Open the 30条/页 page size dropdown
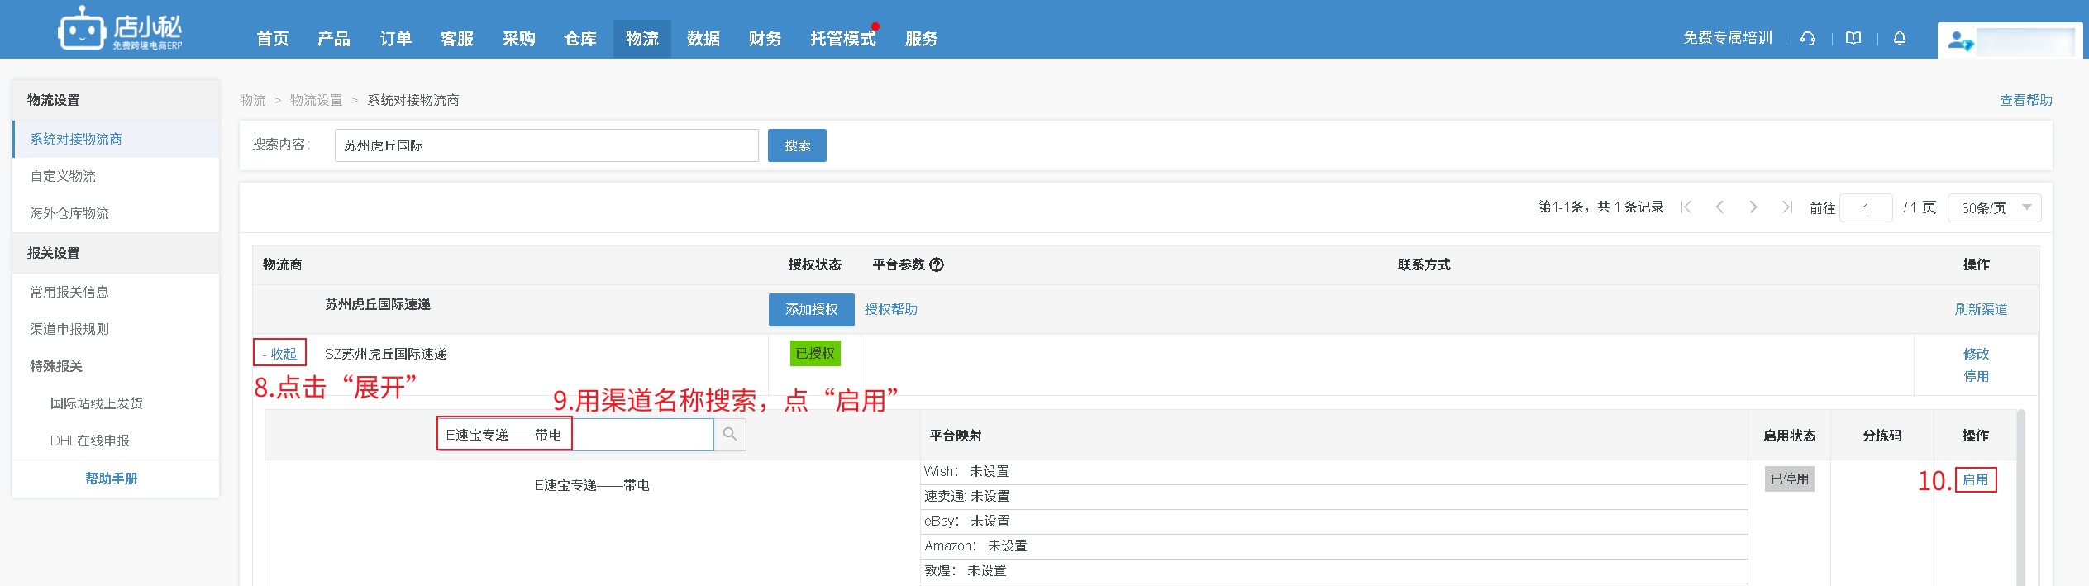2089x586 pixels. [x=1994, y=208]
